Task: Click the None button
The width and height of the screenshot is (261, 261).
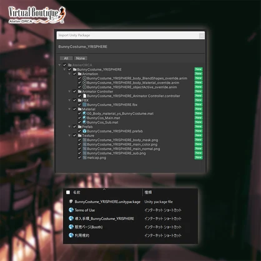Action: (81, 58)
